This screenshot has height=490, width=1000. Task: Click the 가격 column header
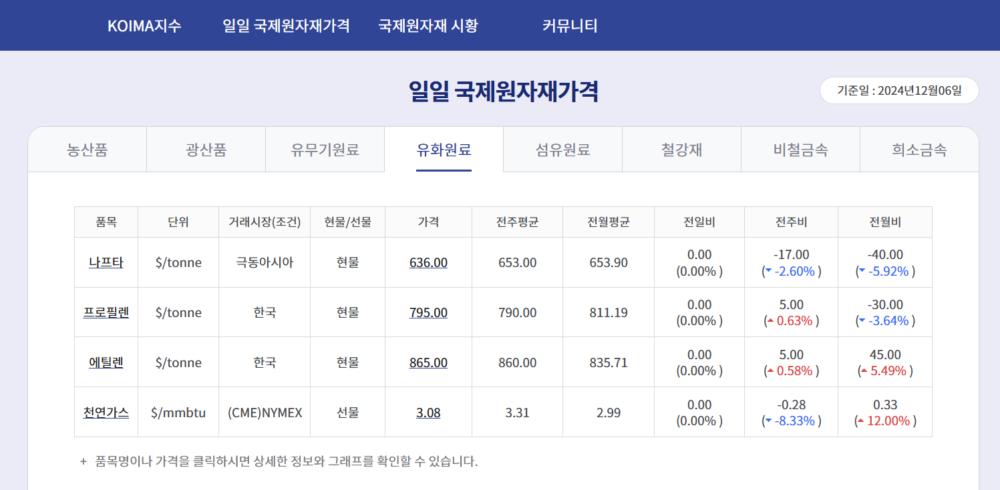[428, 222]
